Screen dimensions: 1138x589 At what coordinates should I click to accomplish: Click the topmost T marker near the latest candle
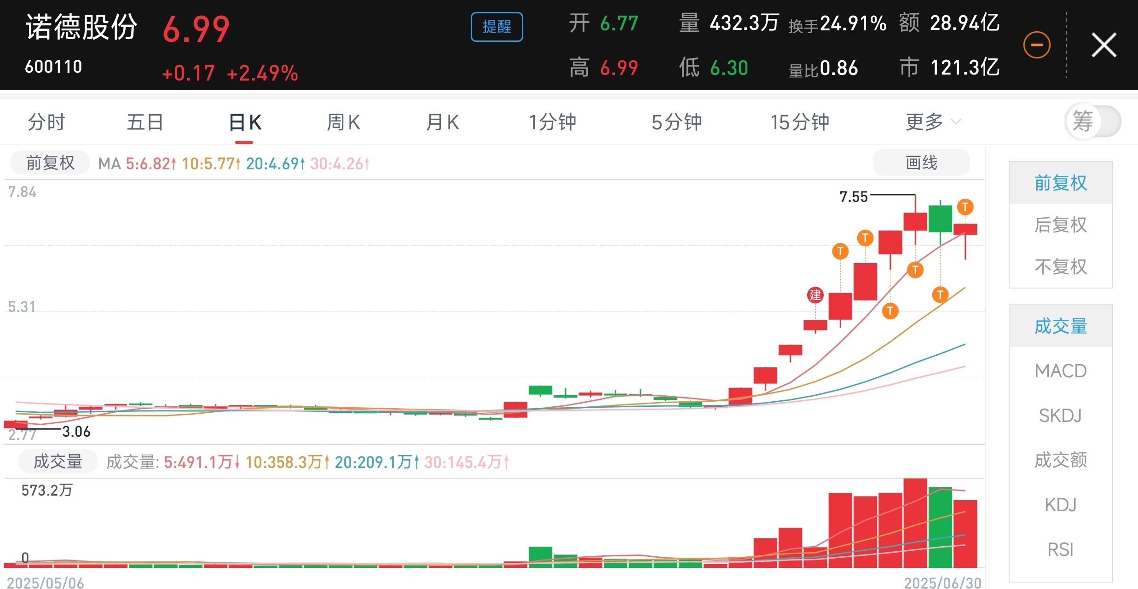965,207
